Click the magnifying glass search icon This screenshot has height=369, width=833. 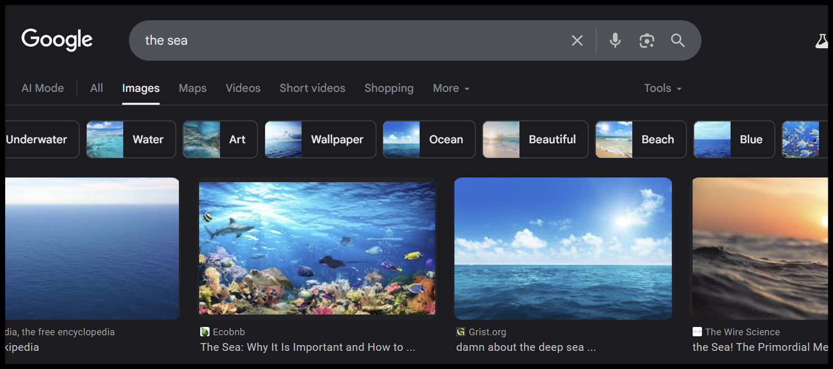(678, 40)
